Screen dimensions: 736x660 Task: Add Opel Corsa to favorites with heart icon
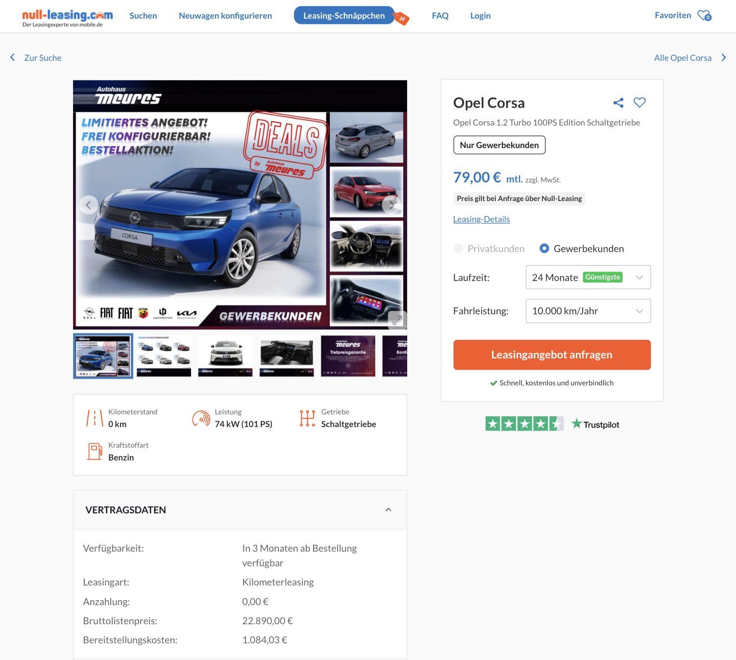[639, 102]
